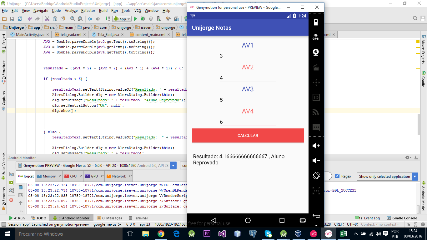Screen dimensions: 427x240
Task: Open the Refactor menu
Action: coord(88,11)
